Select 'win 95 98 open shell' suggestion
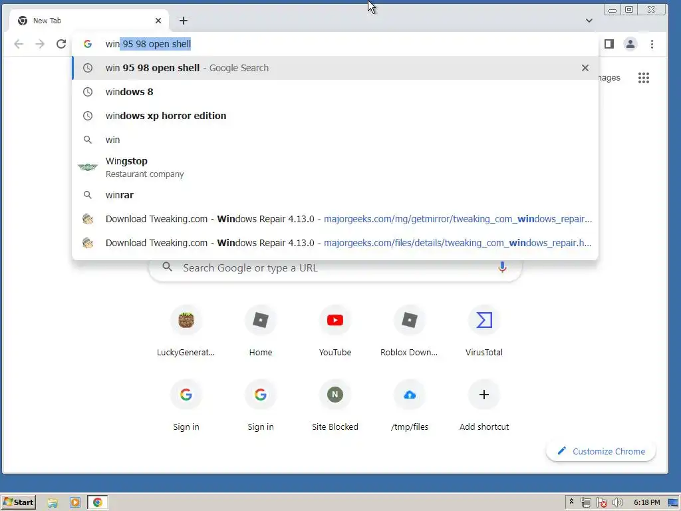Image resolution: width=681 pixels, height=511 pixels. click(x=335, y=68)
